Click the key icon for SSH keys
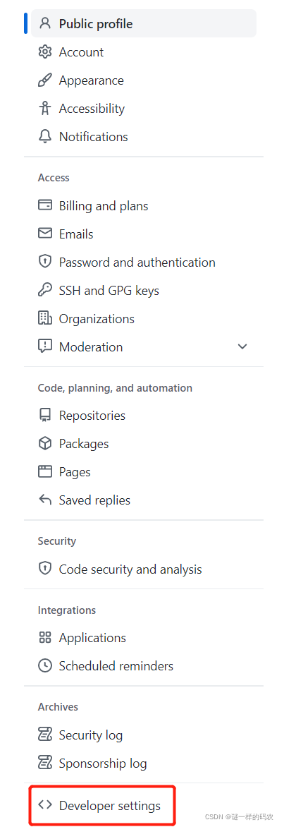The image size is (284, 827). [45, 290]
